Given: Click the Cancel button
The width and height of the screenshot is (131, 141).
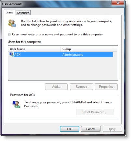Looking at the screenshot, I should point(91,129).
